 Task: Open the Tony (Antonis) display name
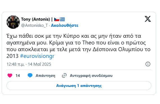(36, 19)
